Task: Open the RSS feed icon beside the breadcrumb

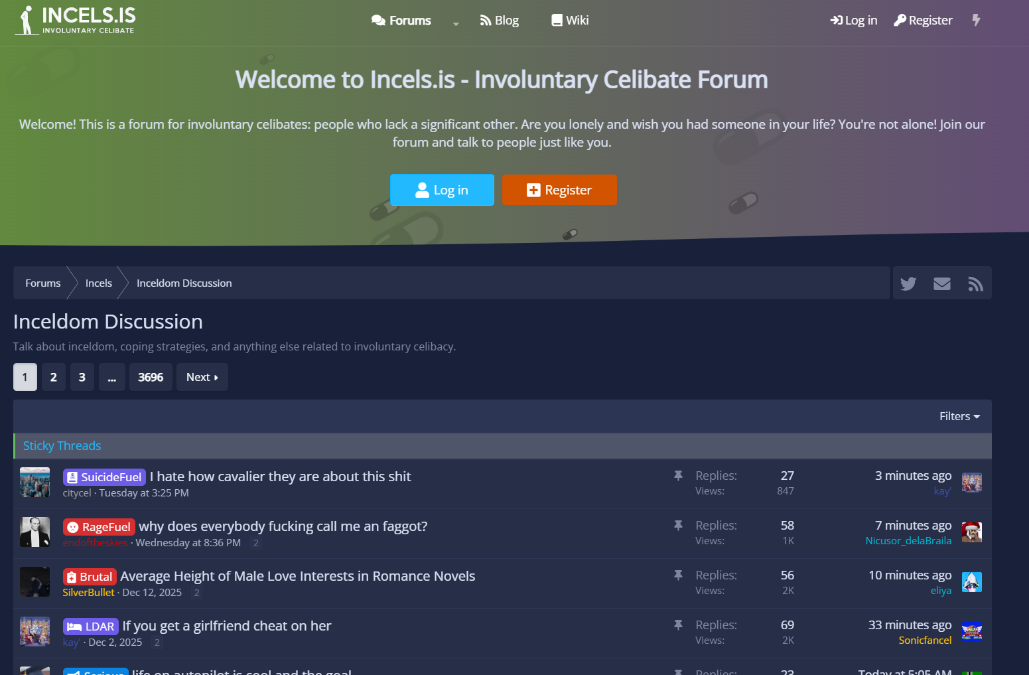Action: click(975, 284)
